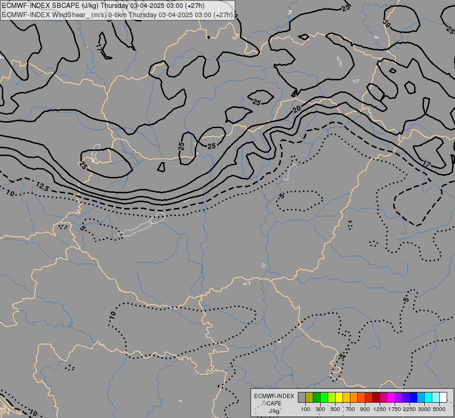Screen dimensions: 455x418
Task: Select the dark red legend swatch
Action: pyautogui.click(x=376, y=397)
